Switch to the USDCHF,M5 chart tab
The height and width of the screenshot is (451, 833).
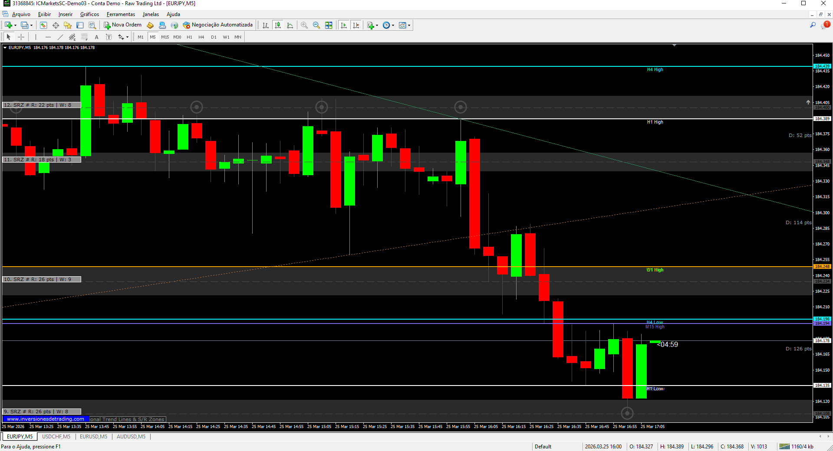[56, 437]
